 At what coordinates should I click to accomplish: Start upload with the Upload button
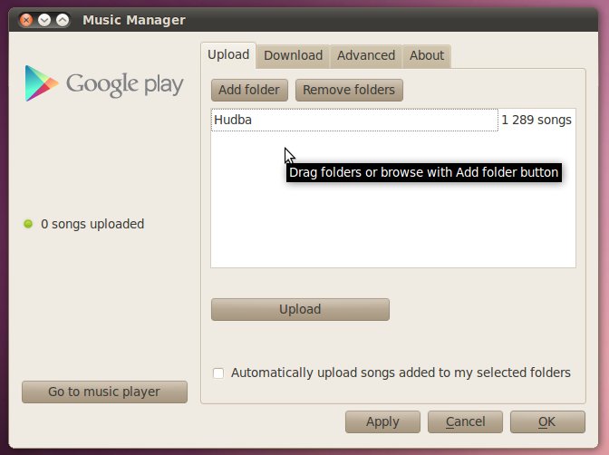click(x=300, y=309)
